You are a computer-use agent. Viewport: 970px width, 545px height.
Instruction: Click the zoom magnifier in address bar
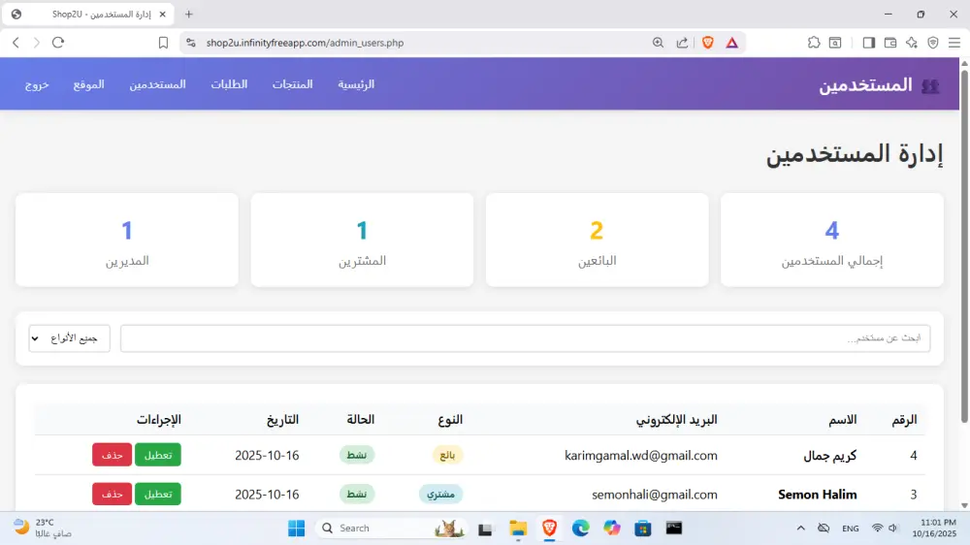(x=659, y=43)
